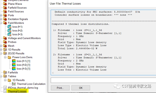The image size is (156, 93).
Task: Select the loss (f=2) field monitor icon
Action: (9, 31)
